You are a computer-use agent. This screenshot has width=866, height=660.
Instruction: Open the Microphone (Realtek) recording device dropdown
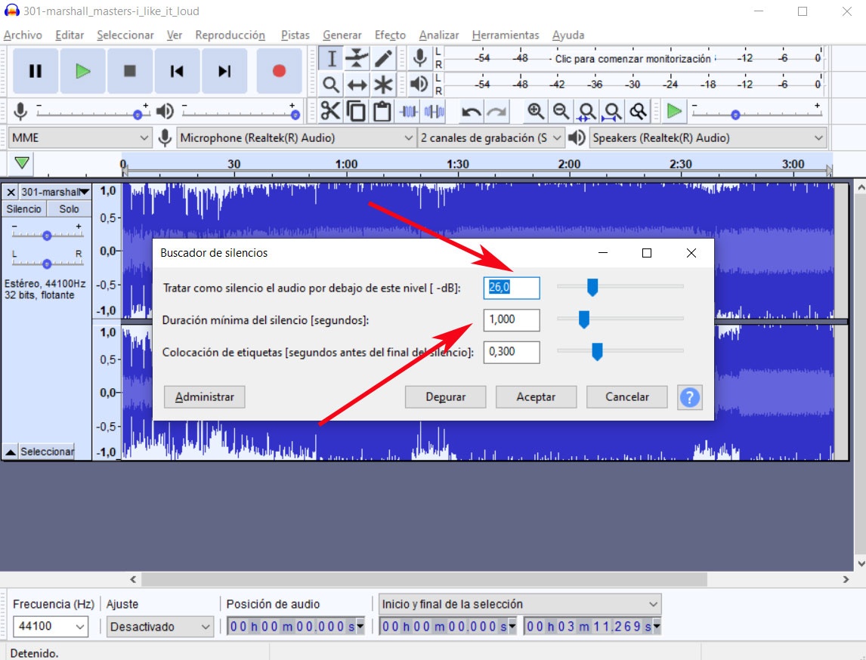296,138
